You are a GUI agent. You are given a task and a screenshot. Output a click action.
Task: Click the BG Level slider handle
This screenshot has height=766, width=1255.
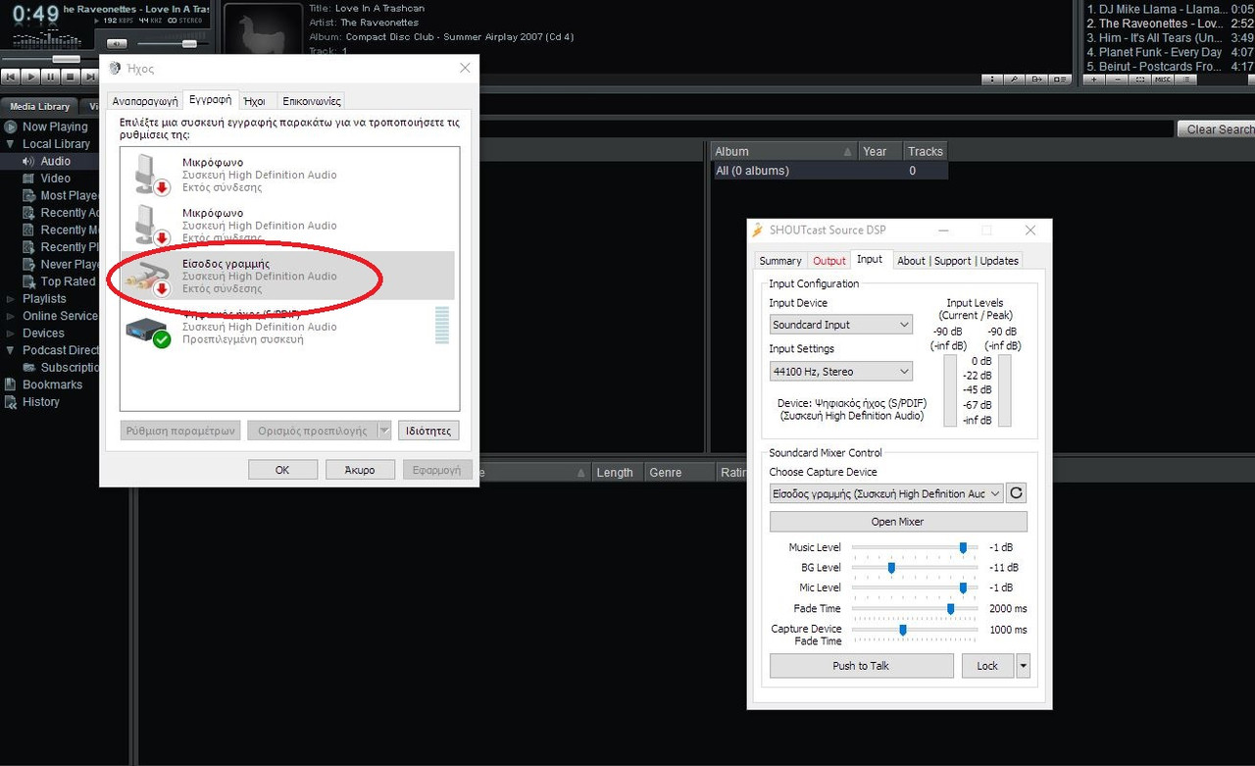click(x=891, y=568)
